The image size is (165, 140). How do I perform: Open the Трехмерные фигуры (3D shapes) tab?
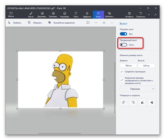(x=53, y=15)
